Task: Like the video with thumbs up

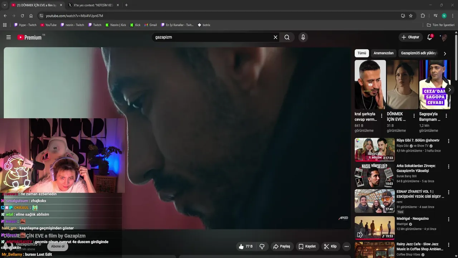Action: click(245, 247)
